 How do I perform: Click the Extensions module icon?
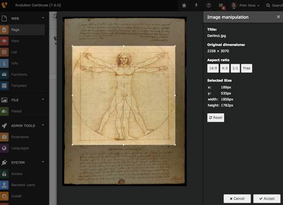tap(4, 137)
